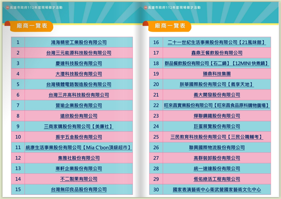Open 台灣積體電路製造股份有限公司 link
Viewport: 281px width, 199px height.
[x=79, y=84]
